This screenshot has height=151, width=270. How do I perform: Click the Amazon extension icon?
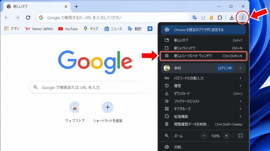[x=211, y=17]
